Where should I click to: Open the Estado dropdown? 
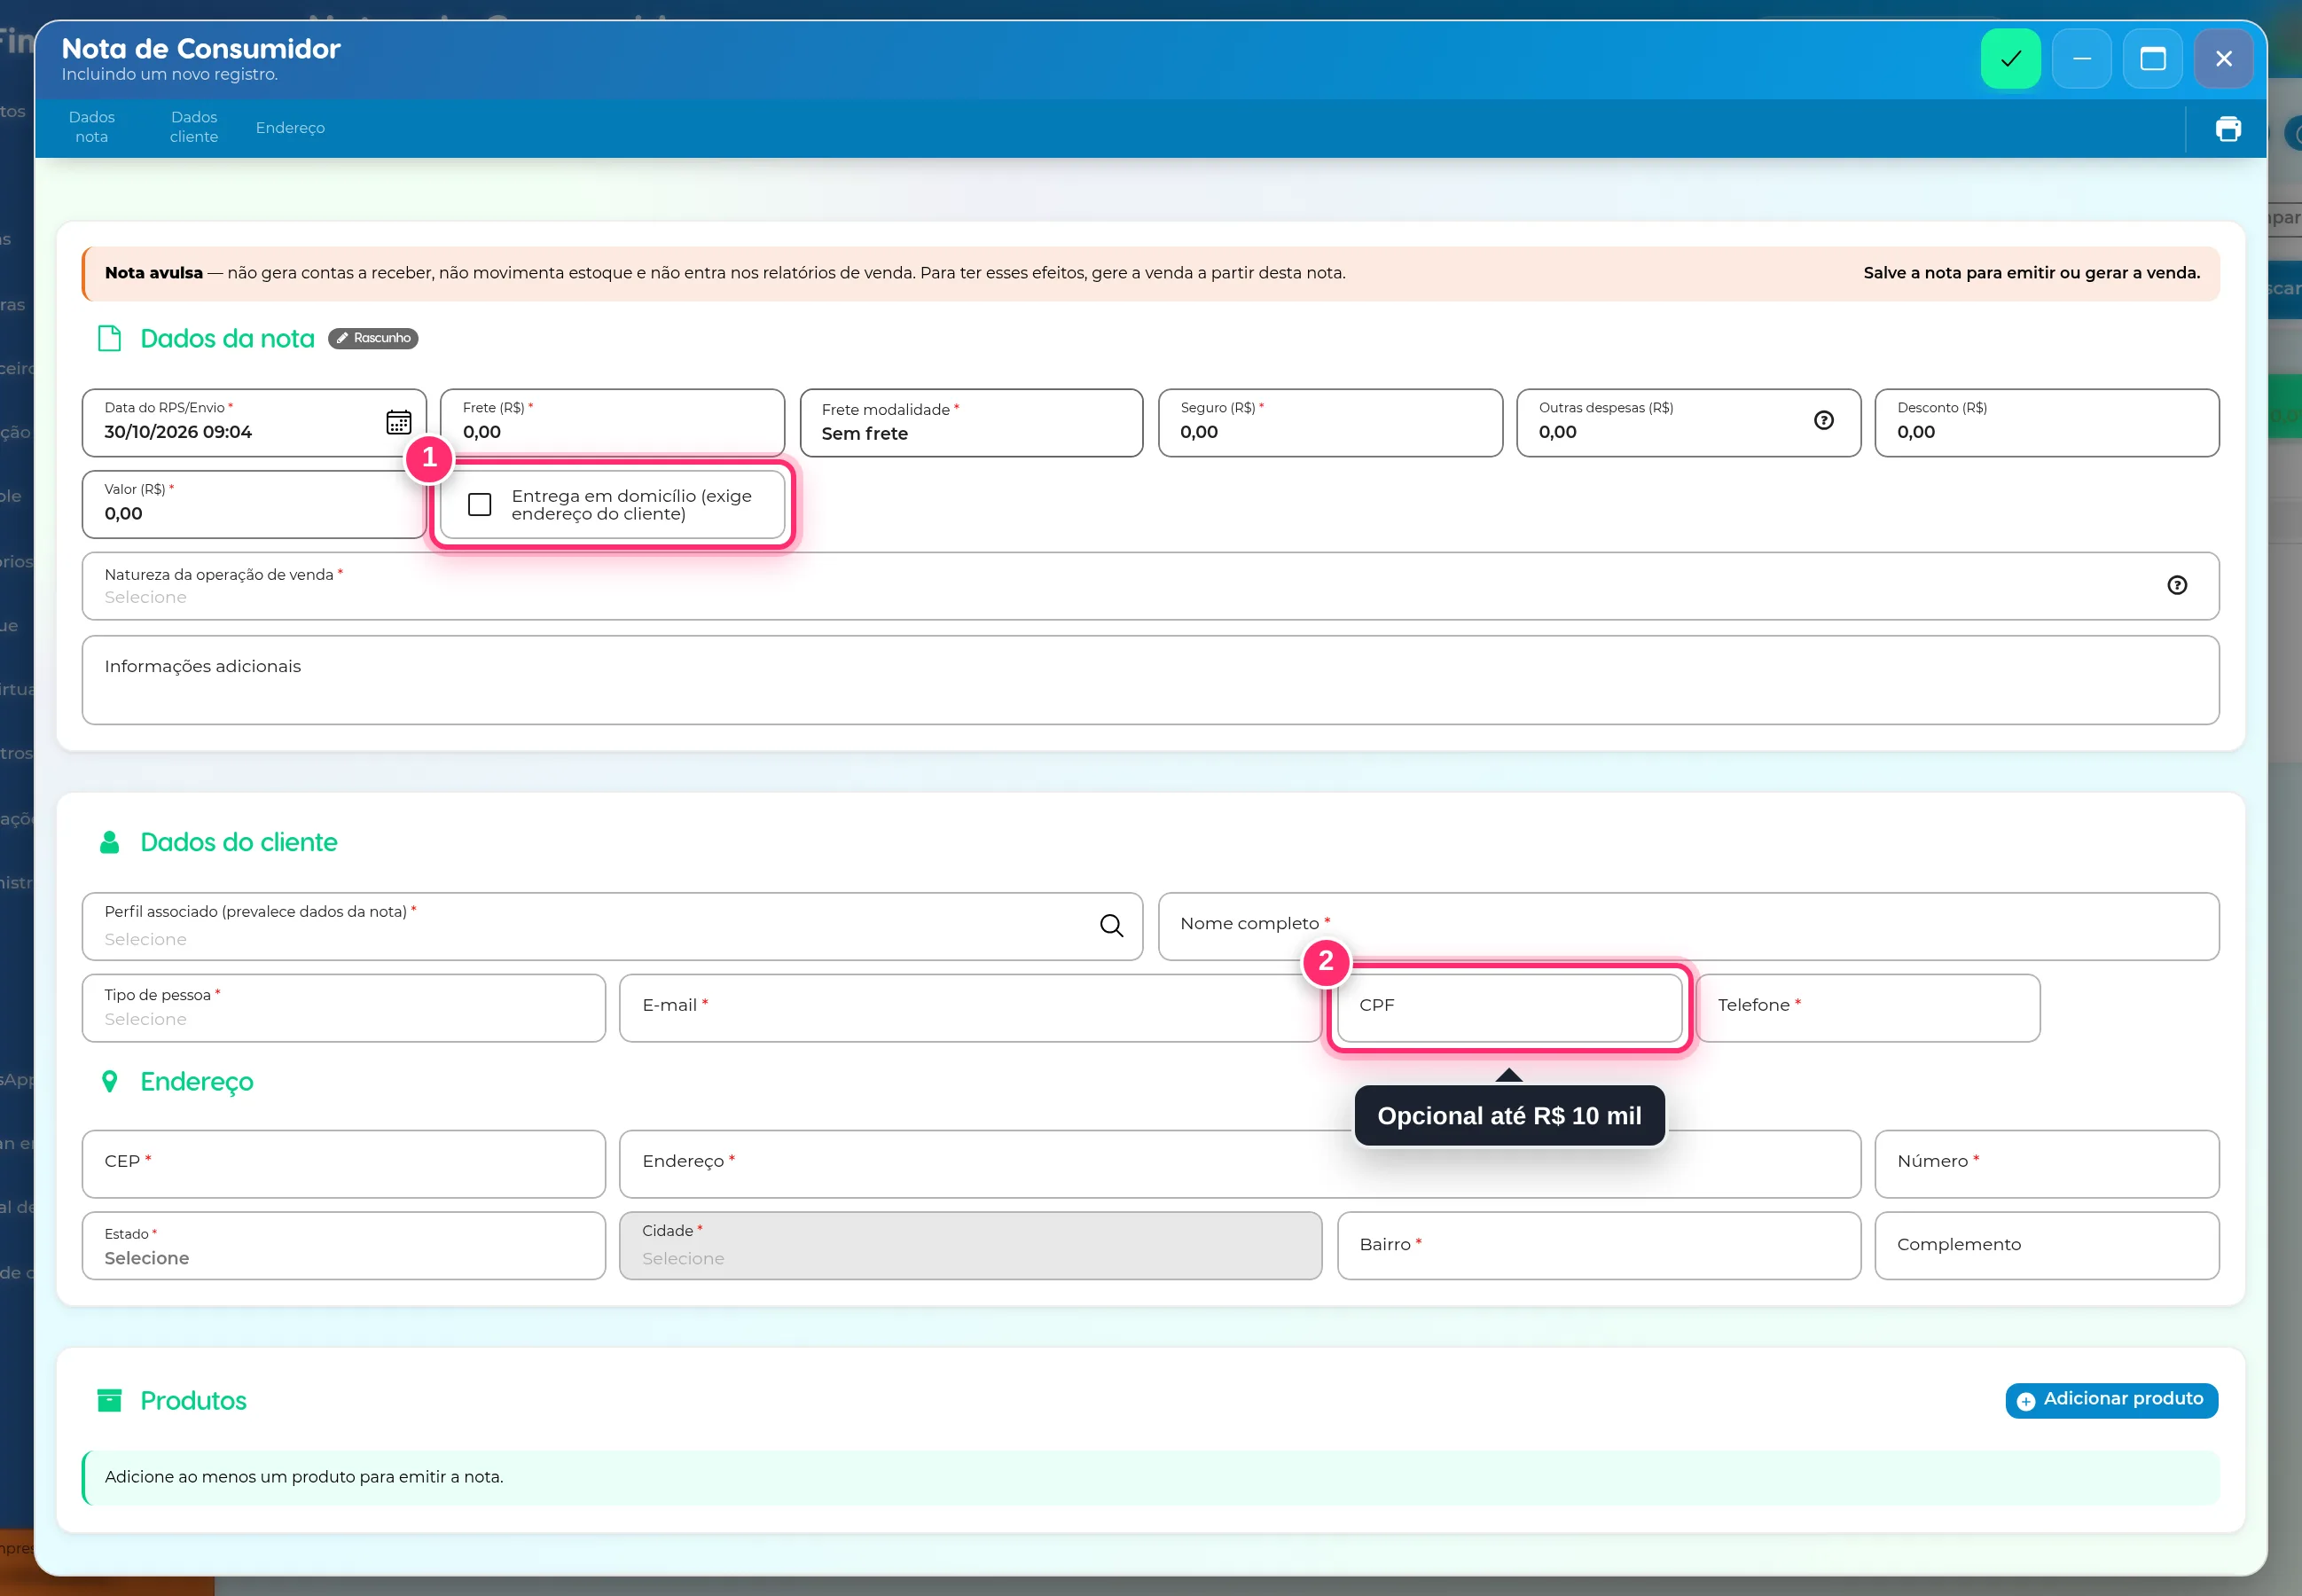click(x=343, y=1246)
